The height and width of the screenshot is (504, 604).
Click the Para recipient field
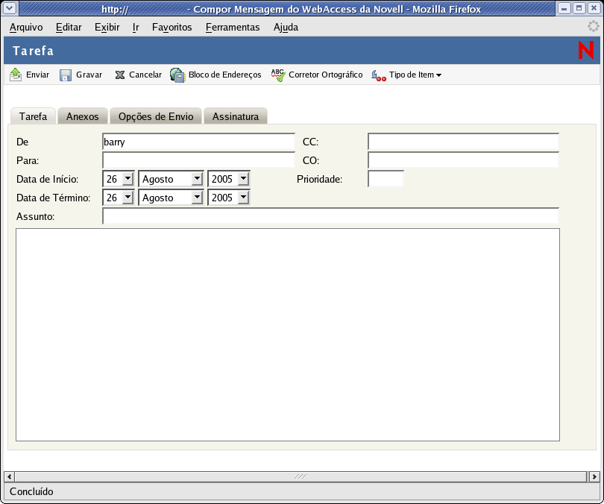(x=198, y=160)
